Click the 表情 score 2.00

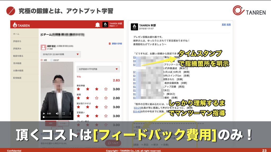116,98
